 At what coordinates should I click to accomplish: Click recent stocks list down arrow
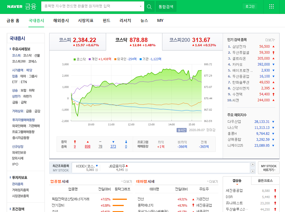[x=253, y=171]
